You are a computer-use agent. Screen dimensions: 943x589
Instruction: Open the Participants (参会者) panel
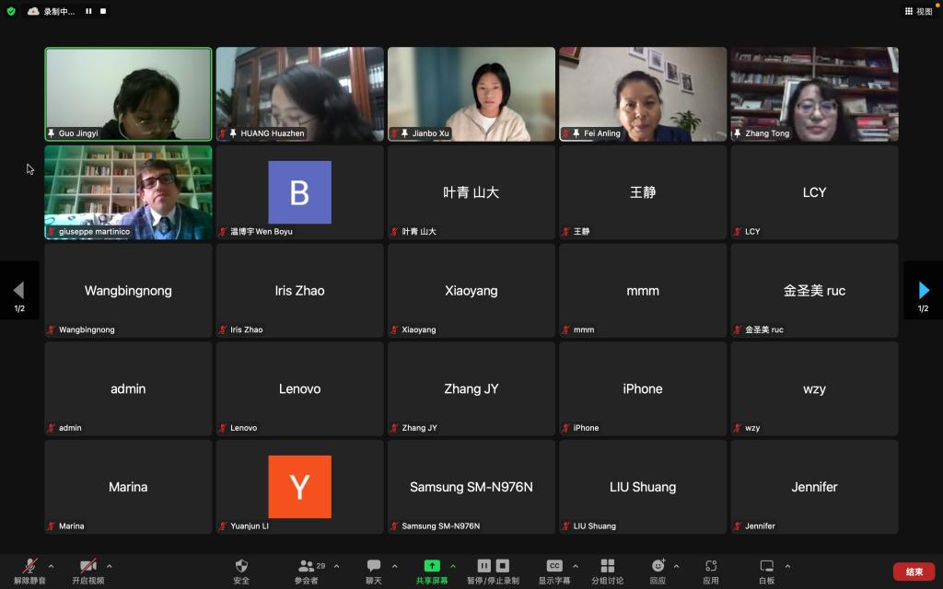click(x=307, y=566)
